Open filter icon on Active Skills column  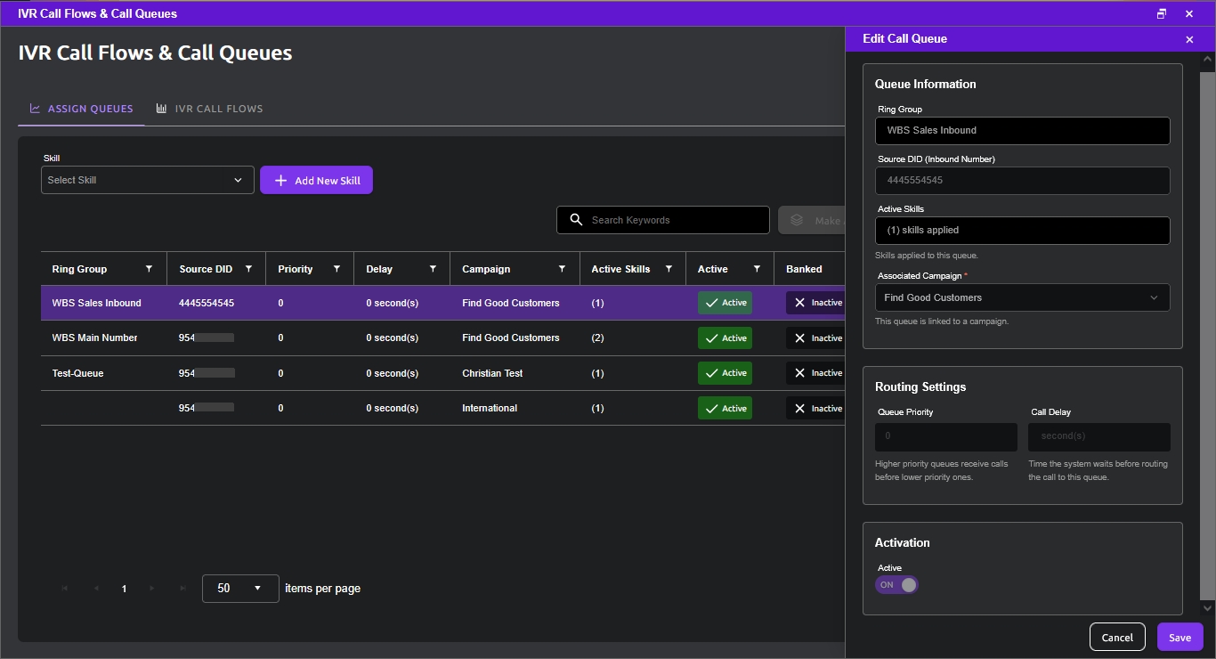[x=669, y=269]
